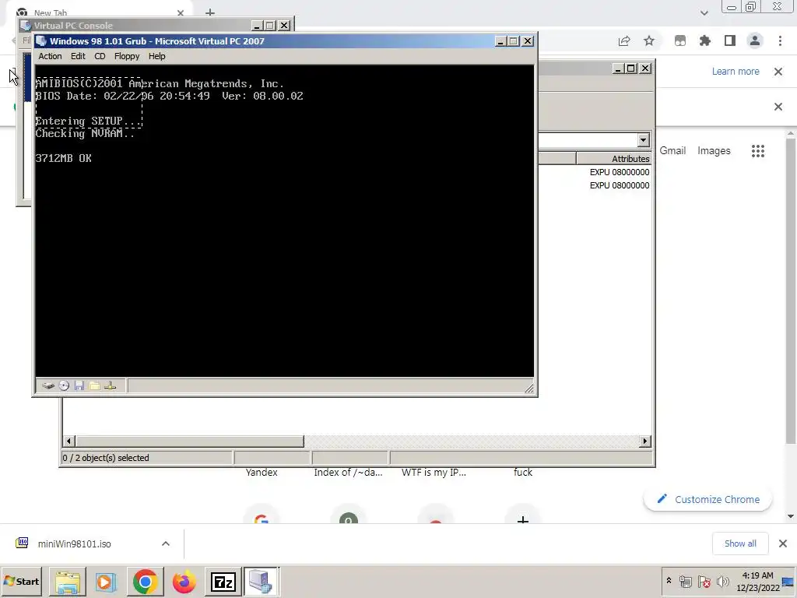This screenshot has width=797, height=598.
Task: Click the network adapter icon in Virtual PC status bar
Action: click(111, 386)
